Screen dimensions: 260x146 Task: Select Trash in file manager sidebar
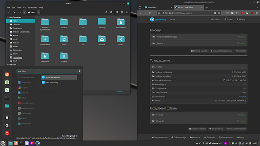(x=14, y=61)
